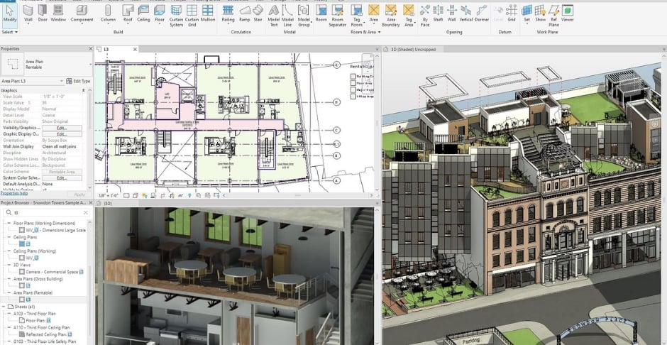
Task: Select the Ceiling tool
Action: (143, 14)
